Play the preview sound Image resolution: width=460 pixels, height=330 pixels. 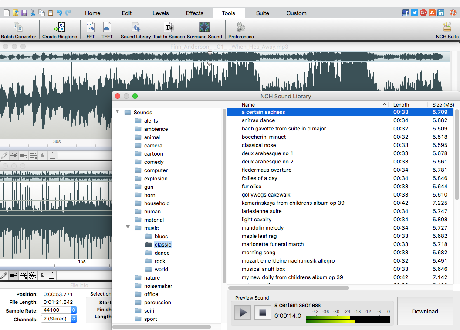[x=243, y=313]
